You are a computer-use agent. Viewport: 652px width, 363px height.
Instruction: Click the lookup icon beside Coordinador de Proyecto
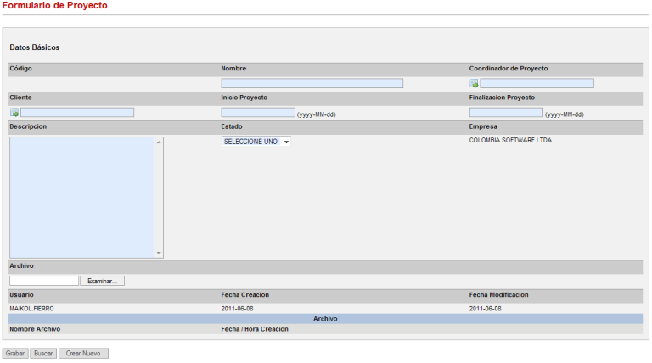click(474, 84)
